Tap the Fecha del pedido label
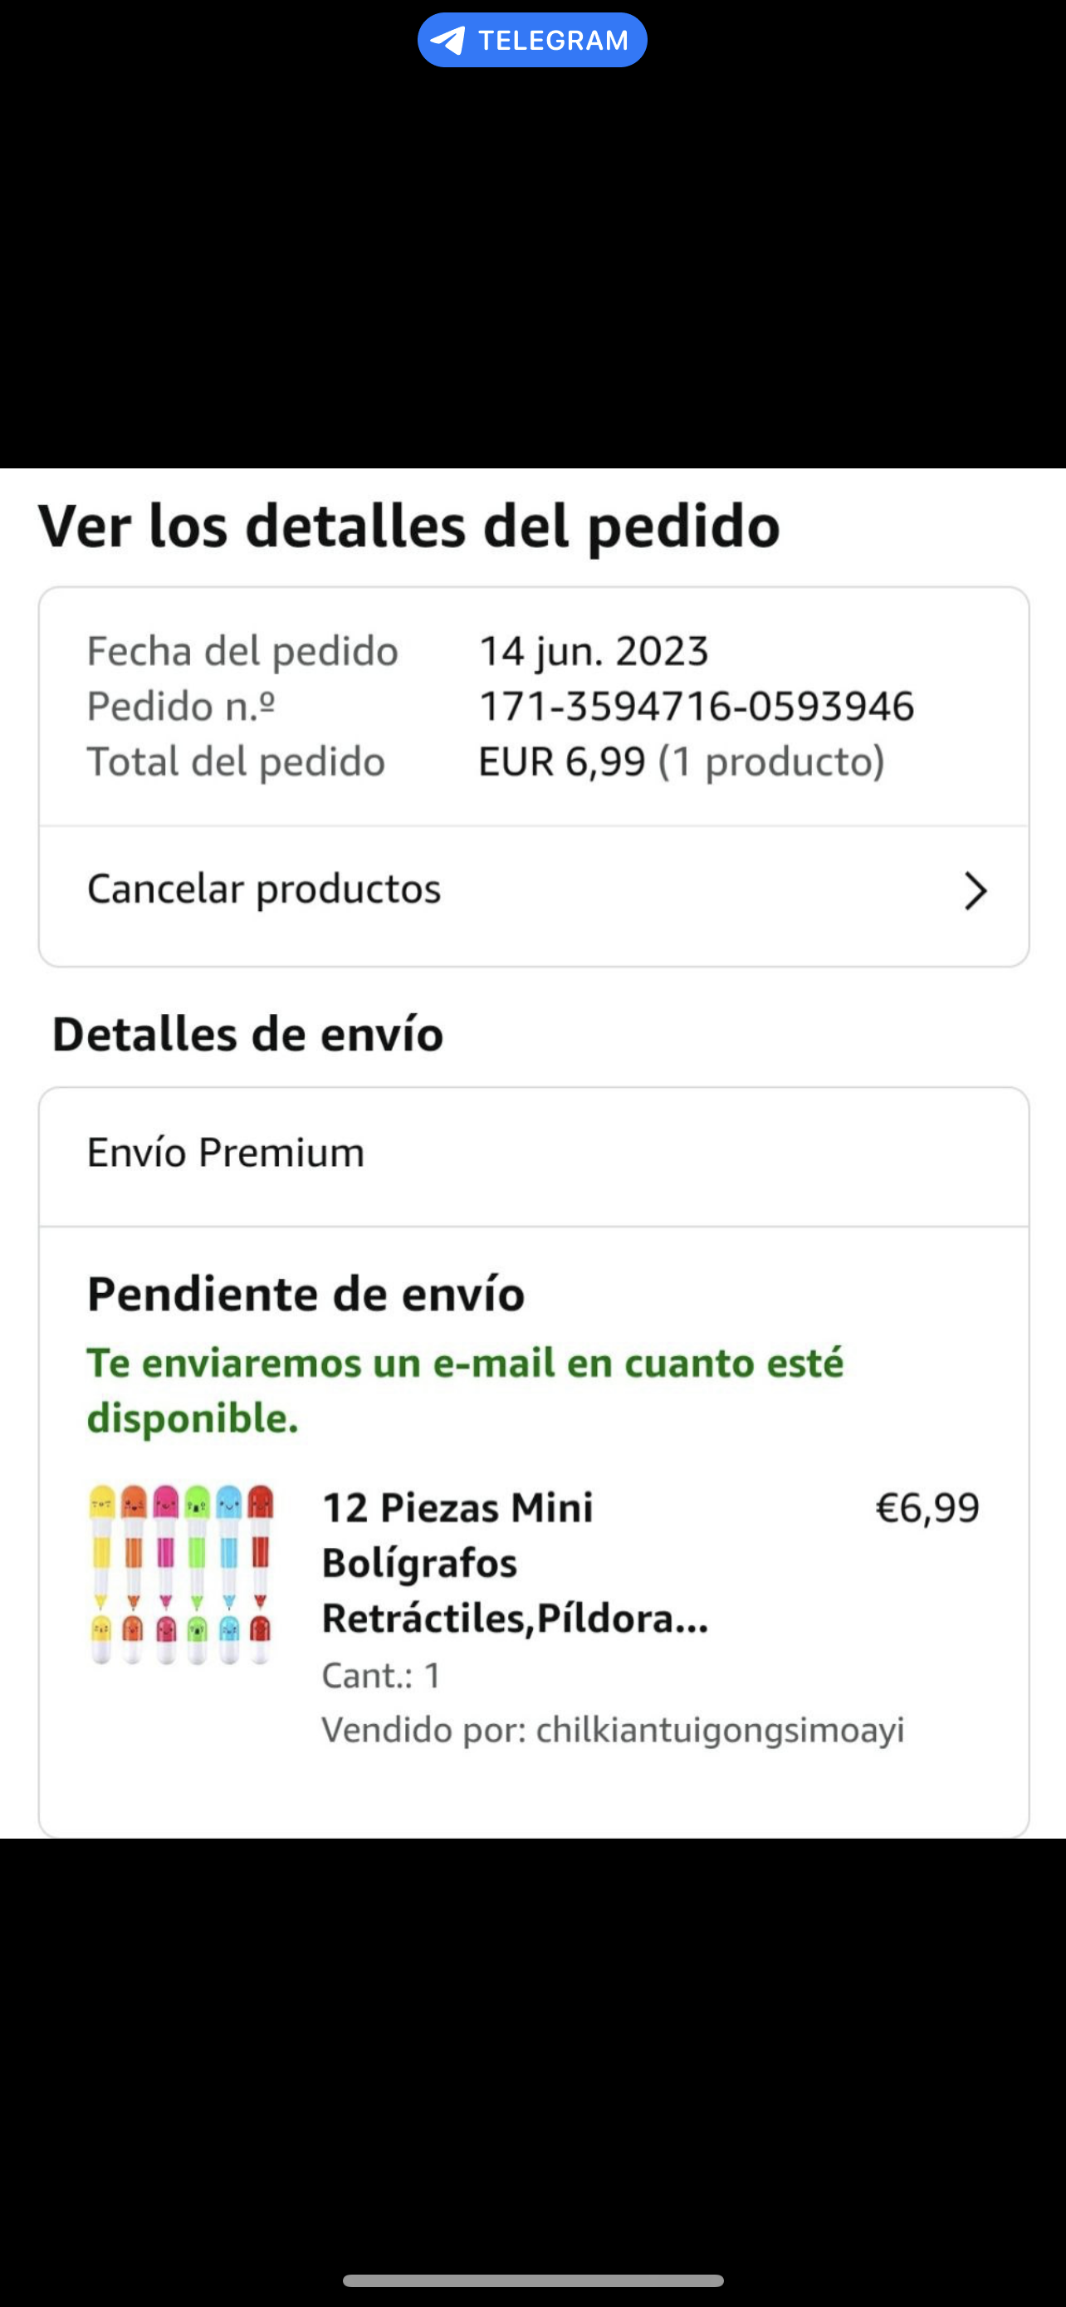Image resolution: width=1066 pixels, height=2307 pixels. tap(242, 651)
